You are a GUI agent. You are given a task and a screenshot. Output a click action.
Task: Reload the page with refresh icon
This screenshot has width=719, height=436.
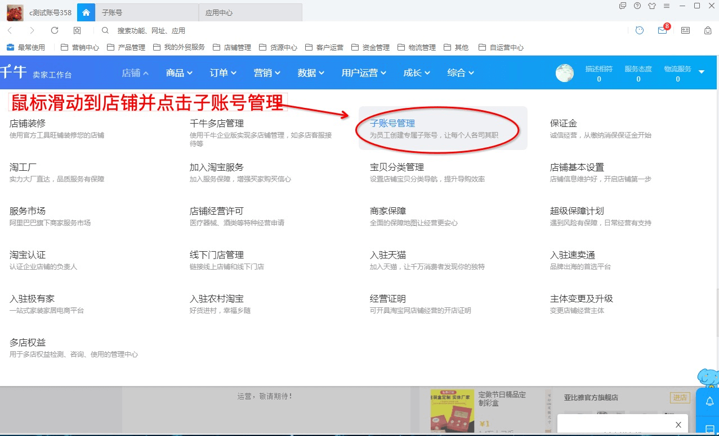point(55,30)
